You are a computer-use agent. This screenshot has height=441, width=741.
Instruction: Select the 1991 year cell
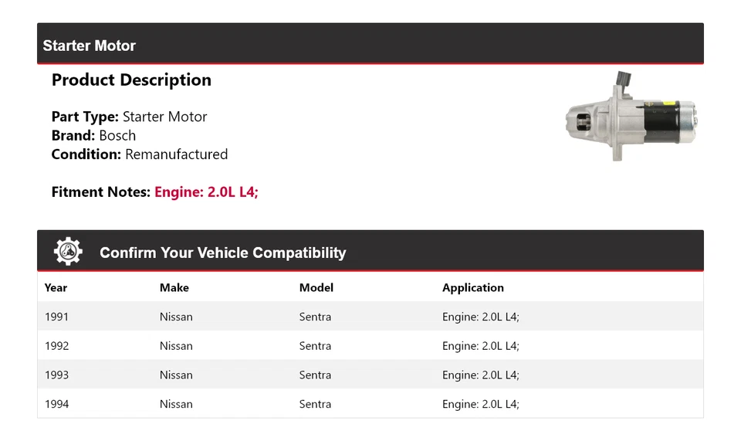pos(56,317)
